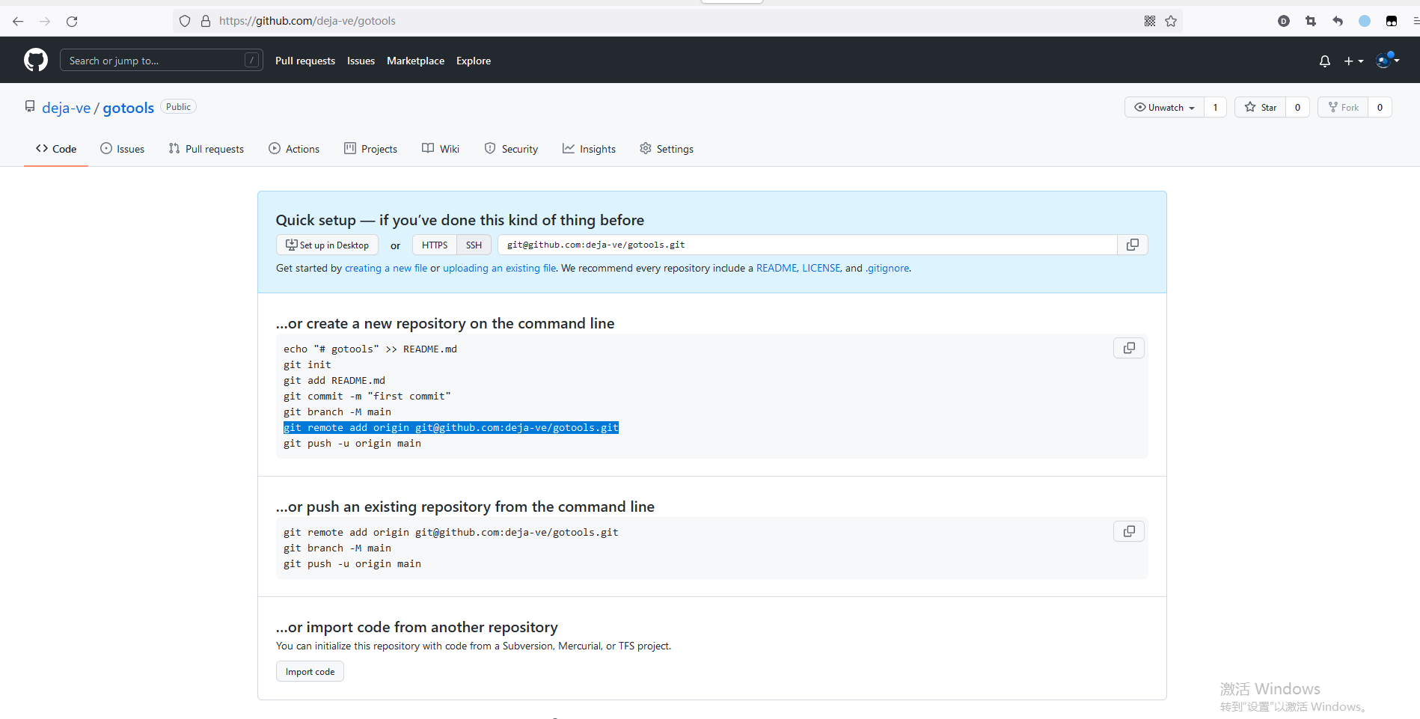Switch the clone URL to HTTPS
The height and width of the screenshot is (719, 1420).
coord(434,245)
